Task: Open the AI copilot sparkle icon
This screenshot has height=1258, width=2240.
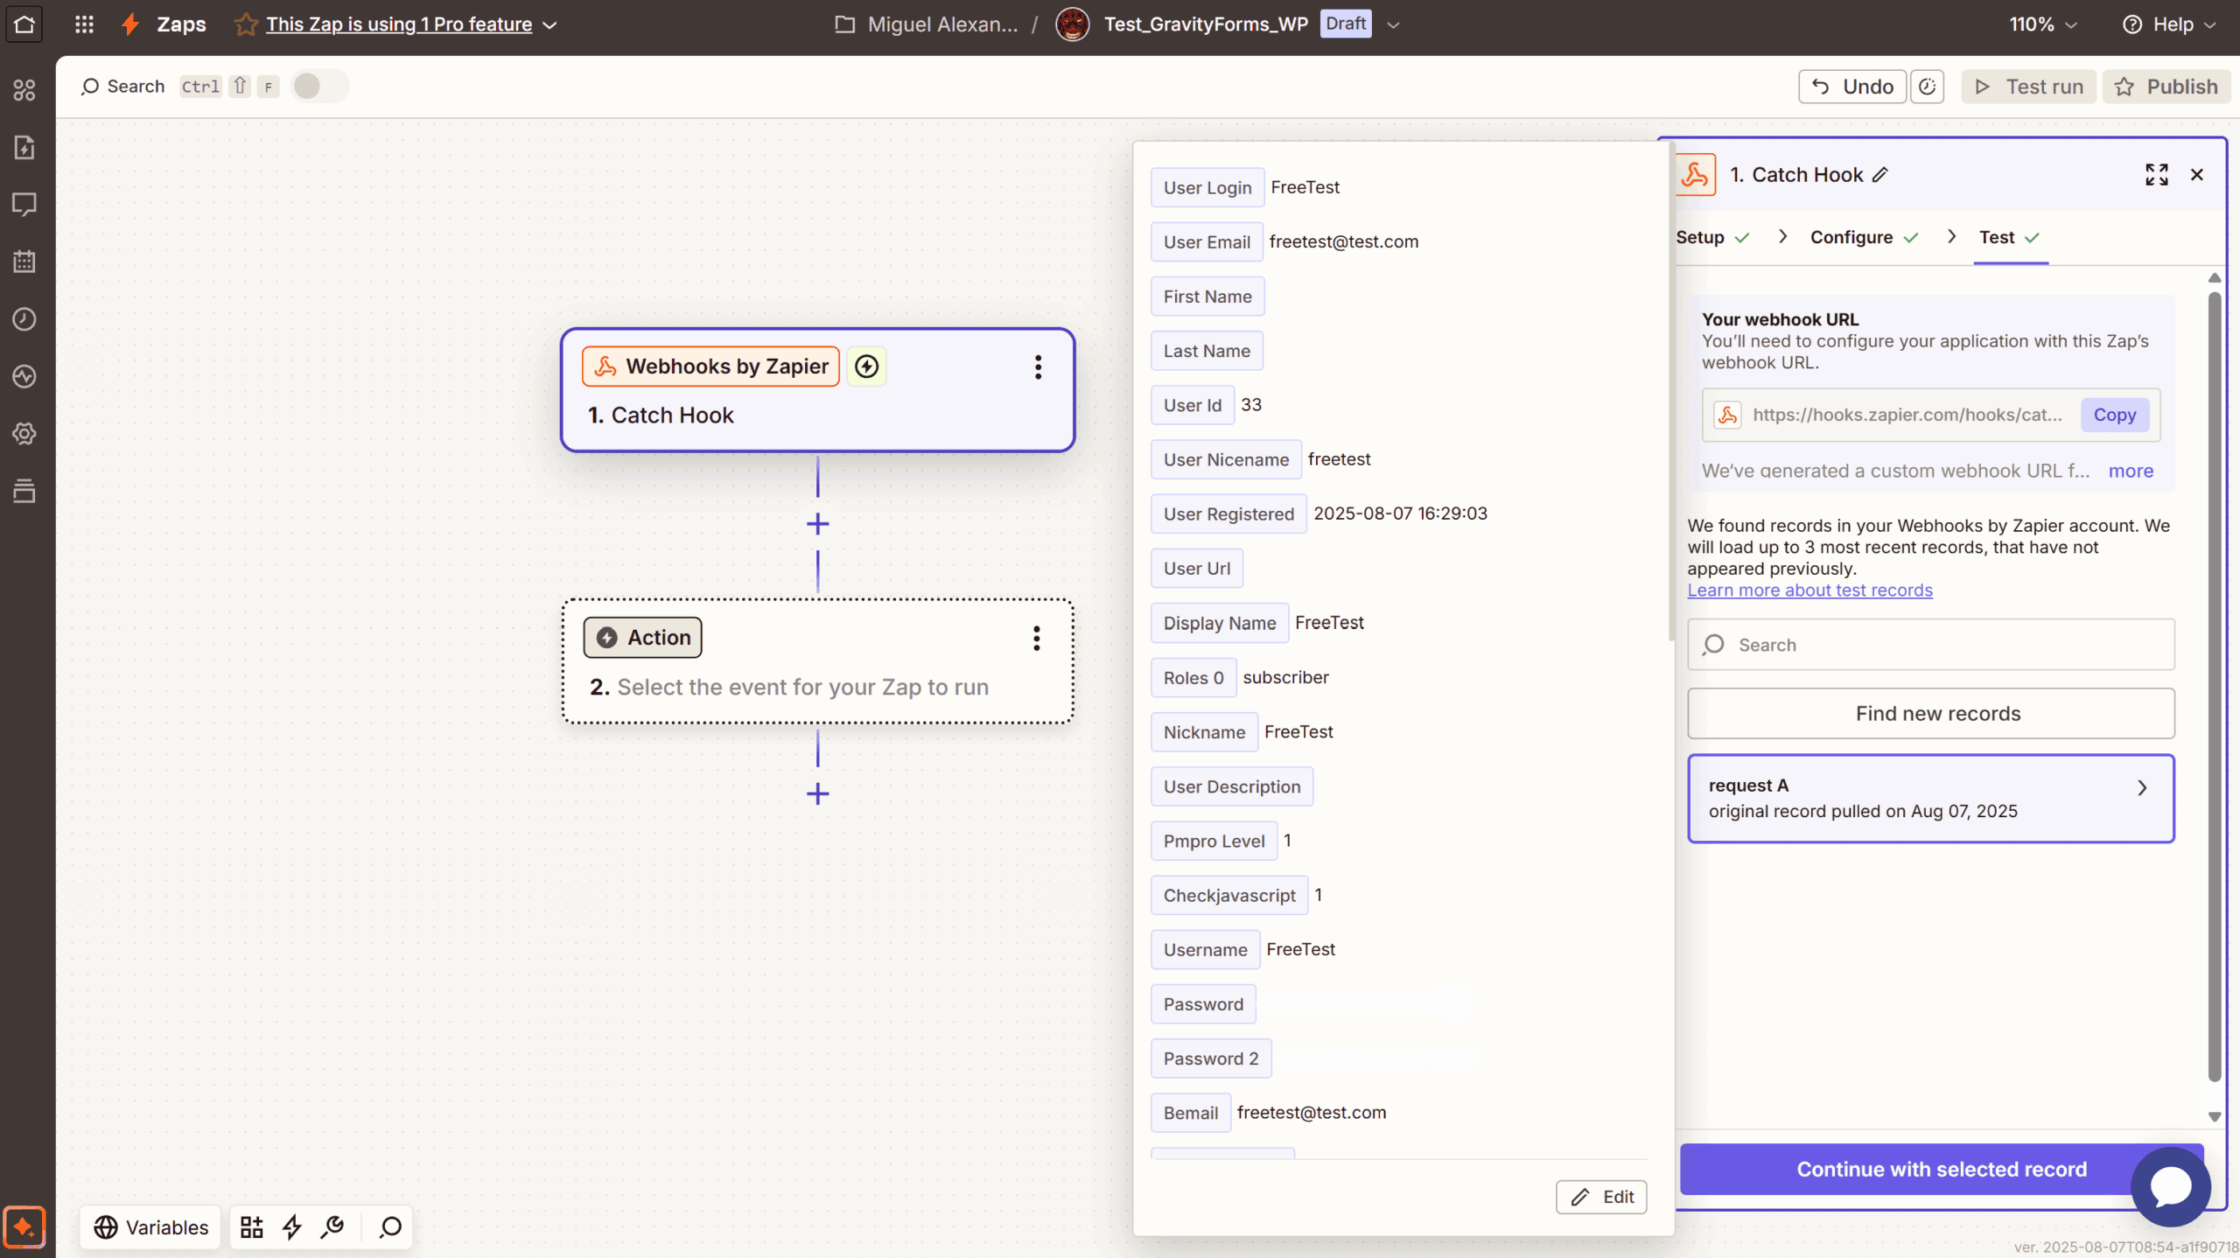Action: tap(24, 1227)
